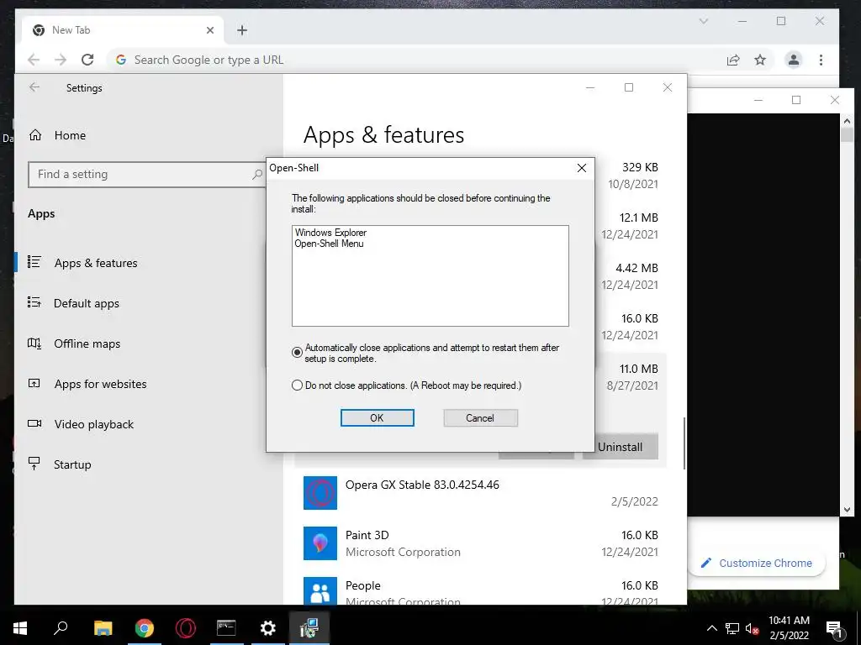Click scroll up arrow in console window

click(x=847, y=121)
